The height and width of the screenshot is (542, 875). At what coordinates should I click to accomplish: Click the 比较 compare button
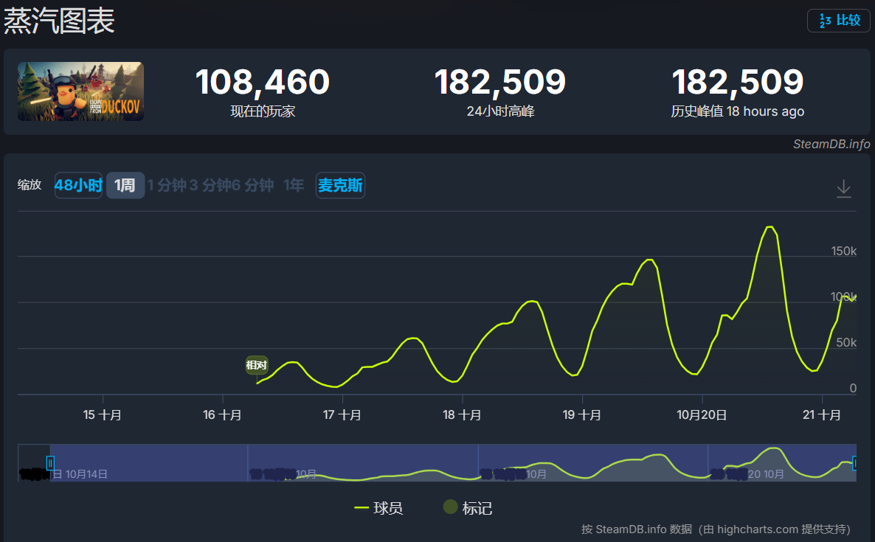tap(838, 21)
